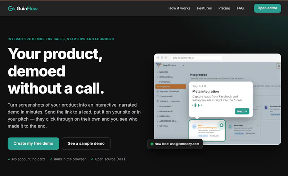Expand the SISTEMA sidebar section

(162, 126)
